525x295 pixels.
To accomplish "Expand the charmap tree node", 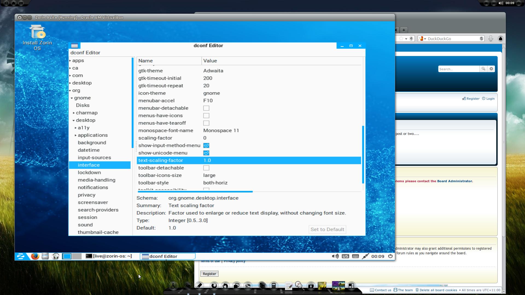I will [74, 113].
